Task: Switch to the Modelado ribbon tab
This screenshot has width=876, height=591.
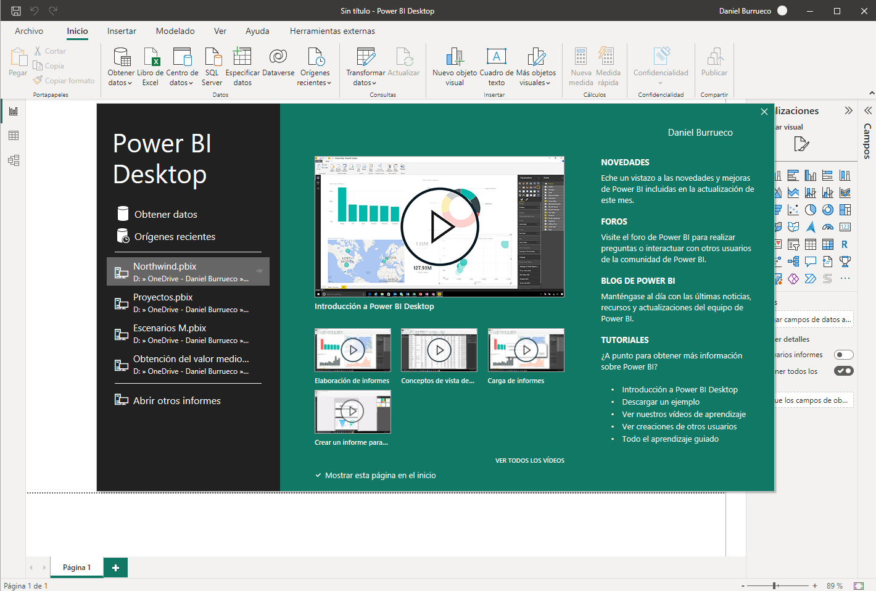Action: click(x=175, y=31)
